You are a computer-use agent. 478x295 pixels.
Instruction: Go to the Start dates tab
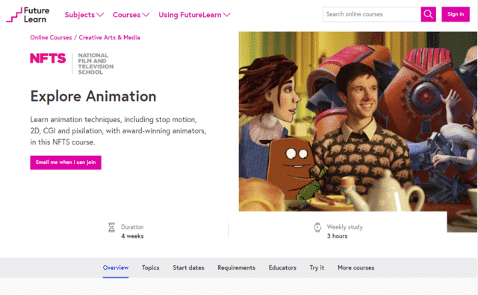tap(188, 267)
